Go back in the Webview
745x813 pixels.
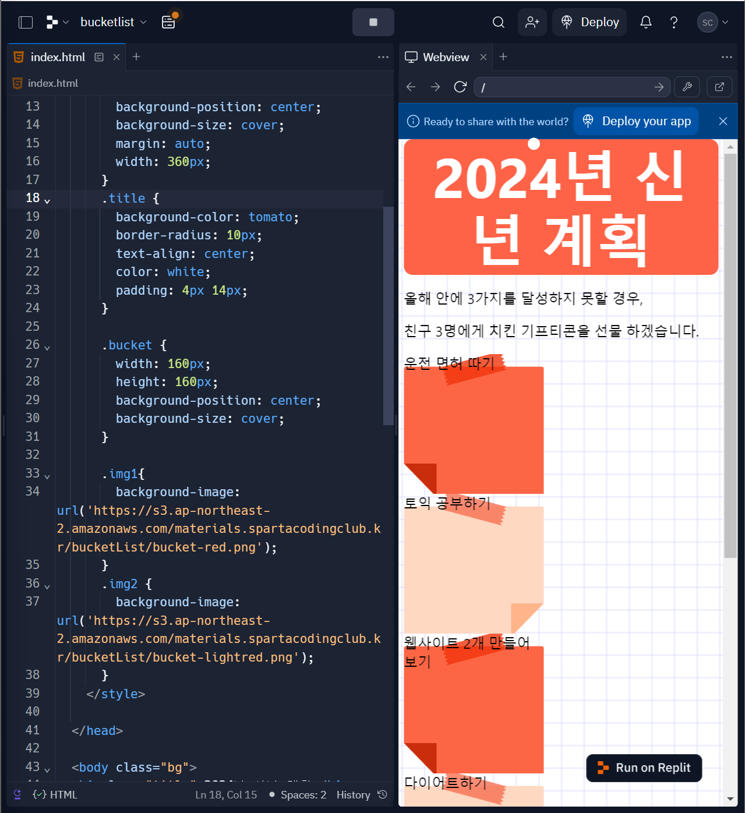pos(411,87)
